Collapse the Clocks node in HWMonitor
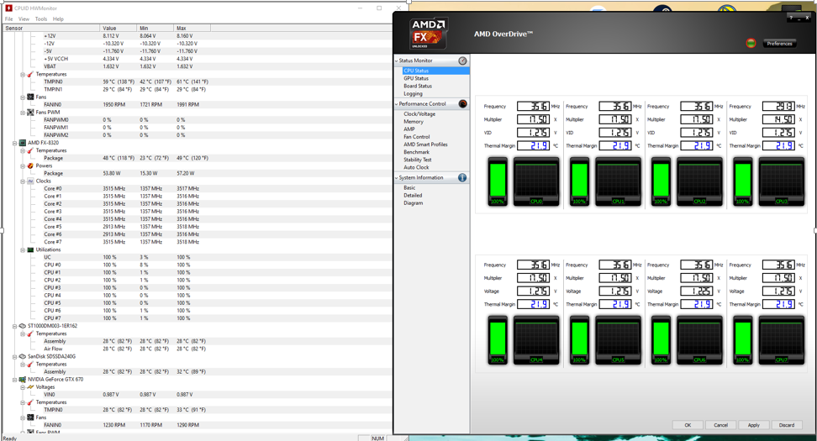 [x=23, y=181]
